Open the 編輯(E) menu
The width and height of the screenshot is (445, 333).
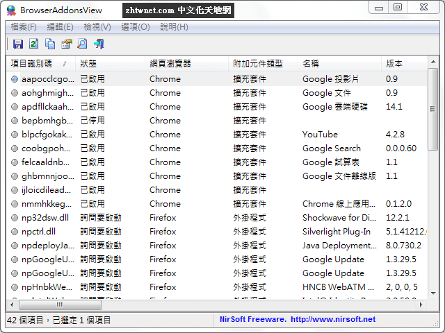[60, 27]
